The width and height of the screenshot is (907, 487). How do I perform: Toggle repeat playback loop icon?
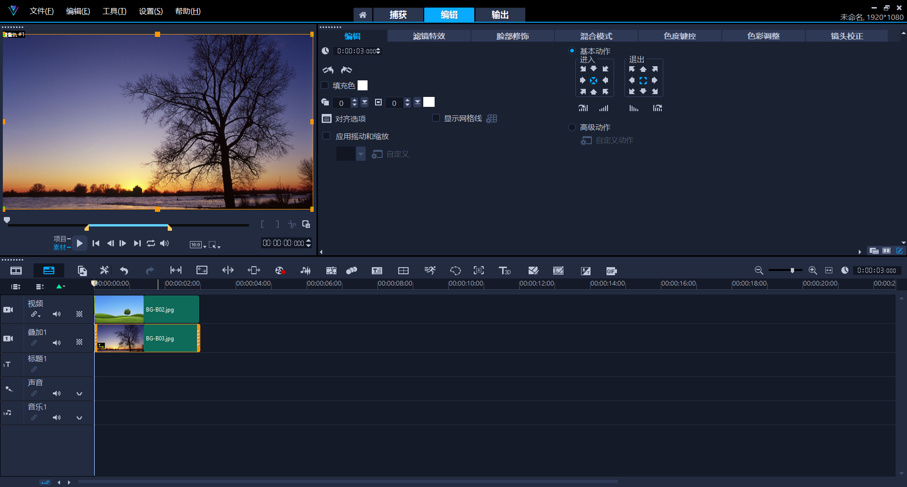click(151, 243)
